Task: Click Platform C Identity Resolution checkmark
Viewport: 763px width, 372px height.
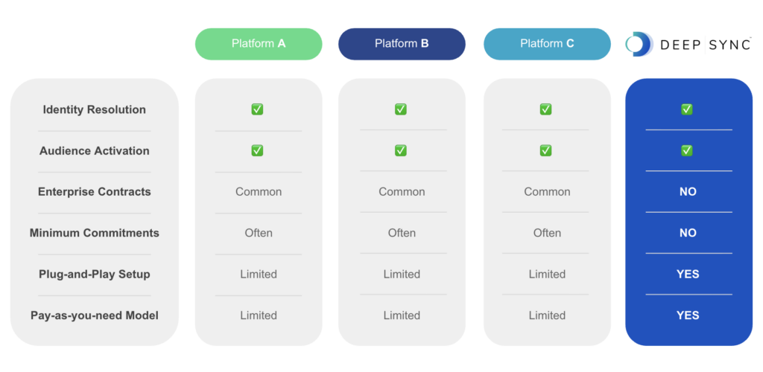Action: 545,109
